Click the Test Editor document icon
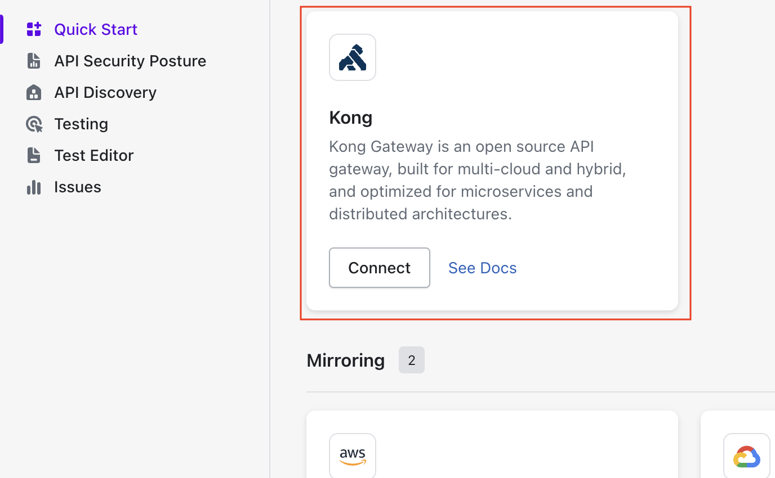This screenshot has height=478, width=775. pyautogui.click(x=34, y=155)
